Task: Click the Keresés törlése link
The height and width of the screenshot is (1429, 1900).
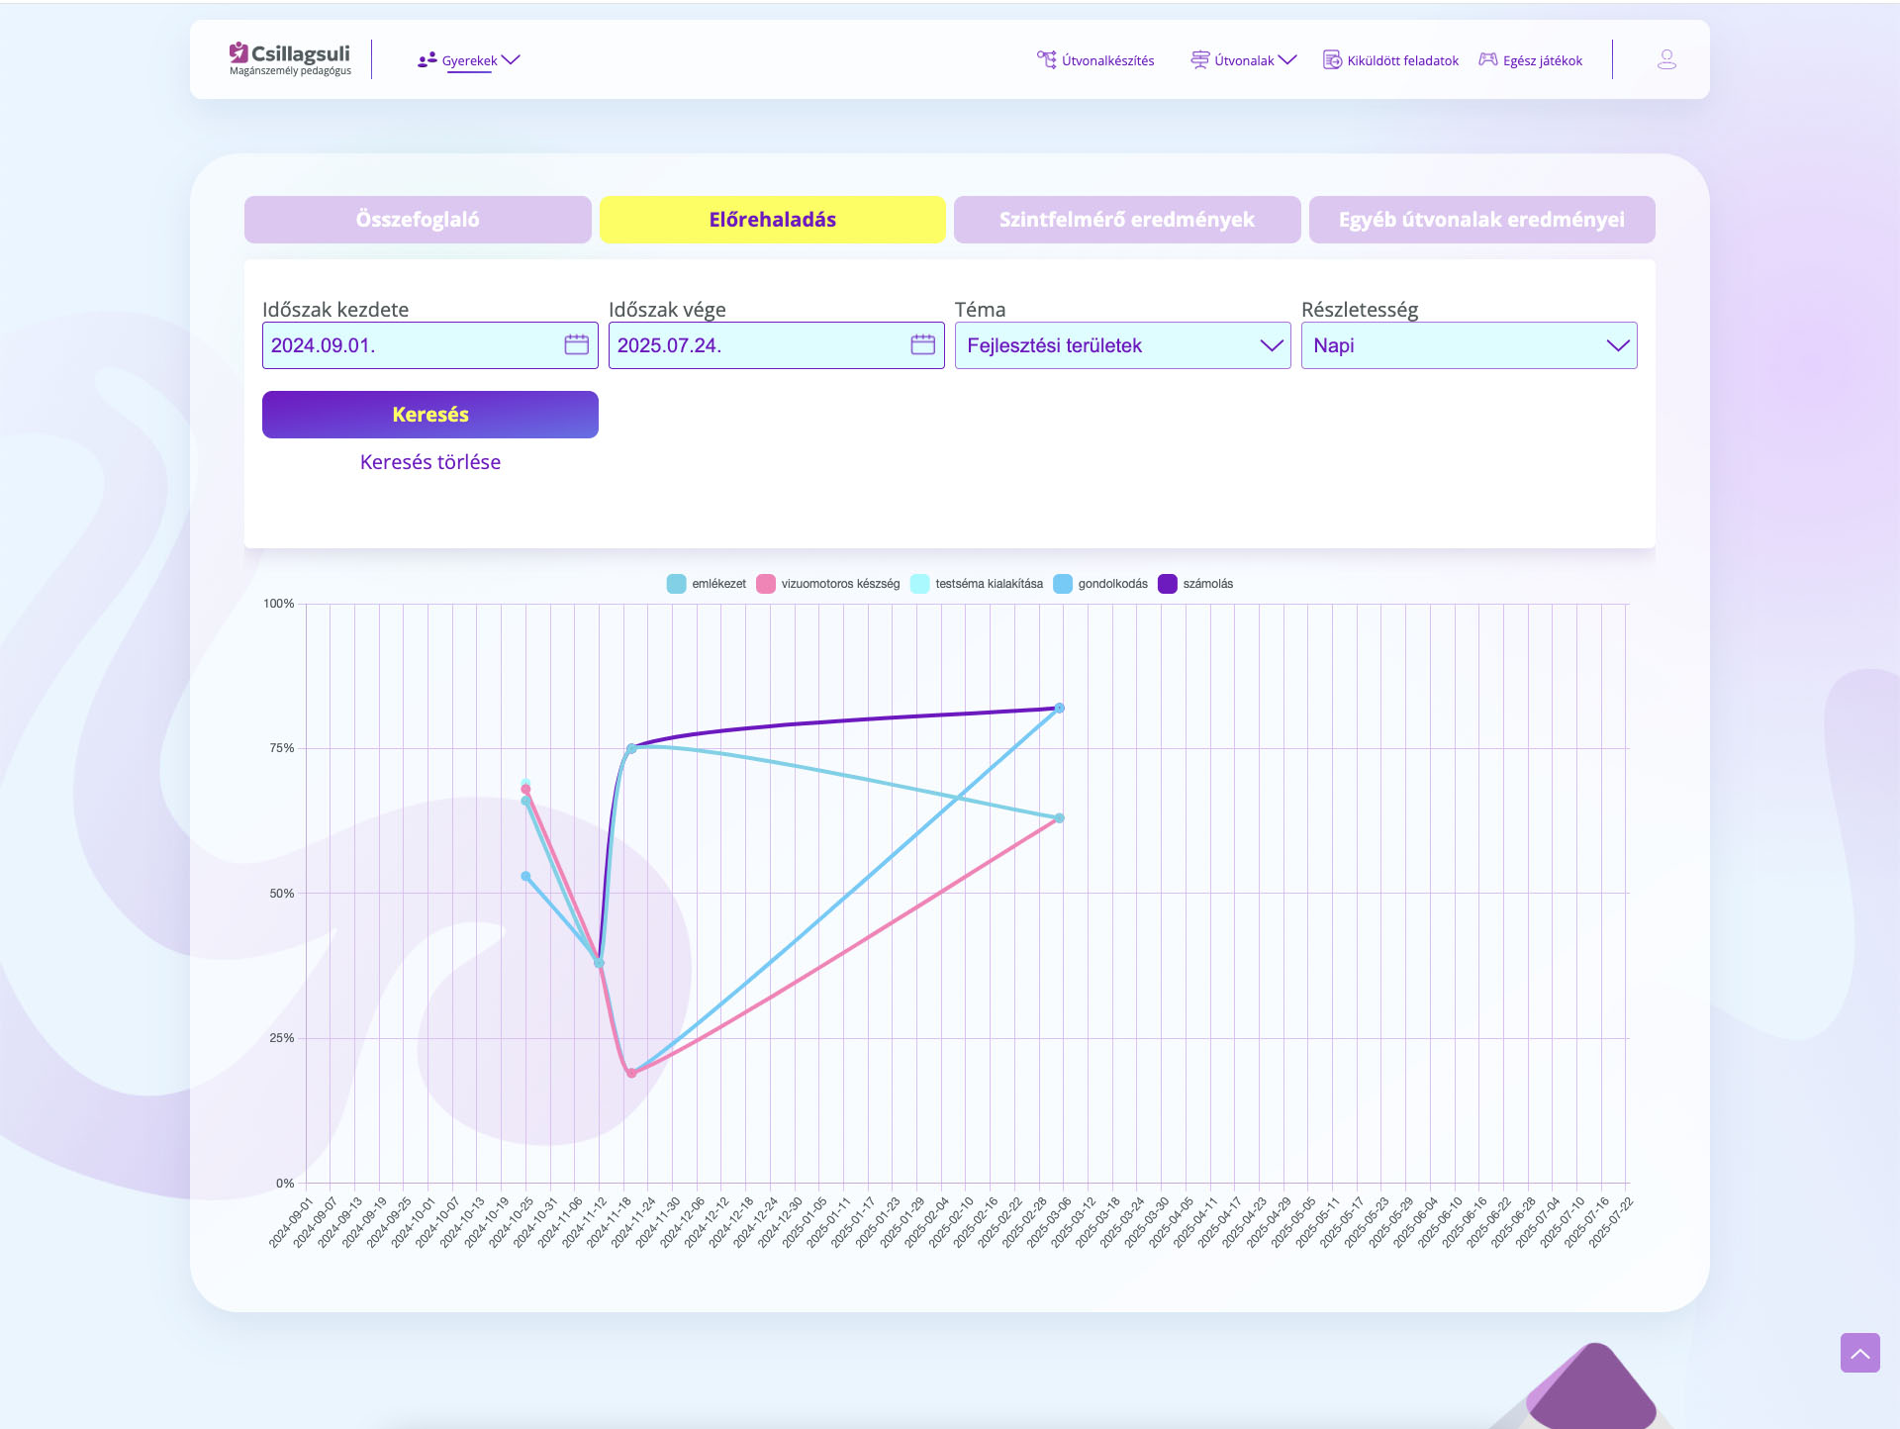Action: 429,462
